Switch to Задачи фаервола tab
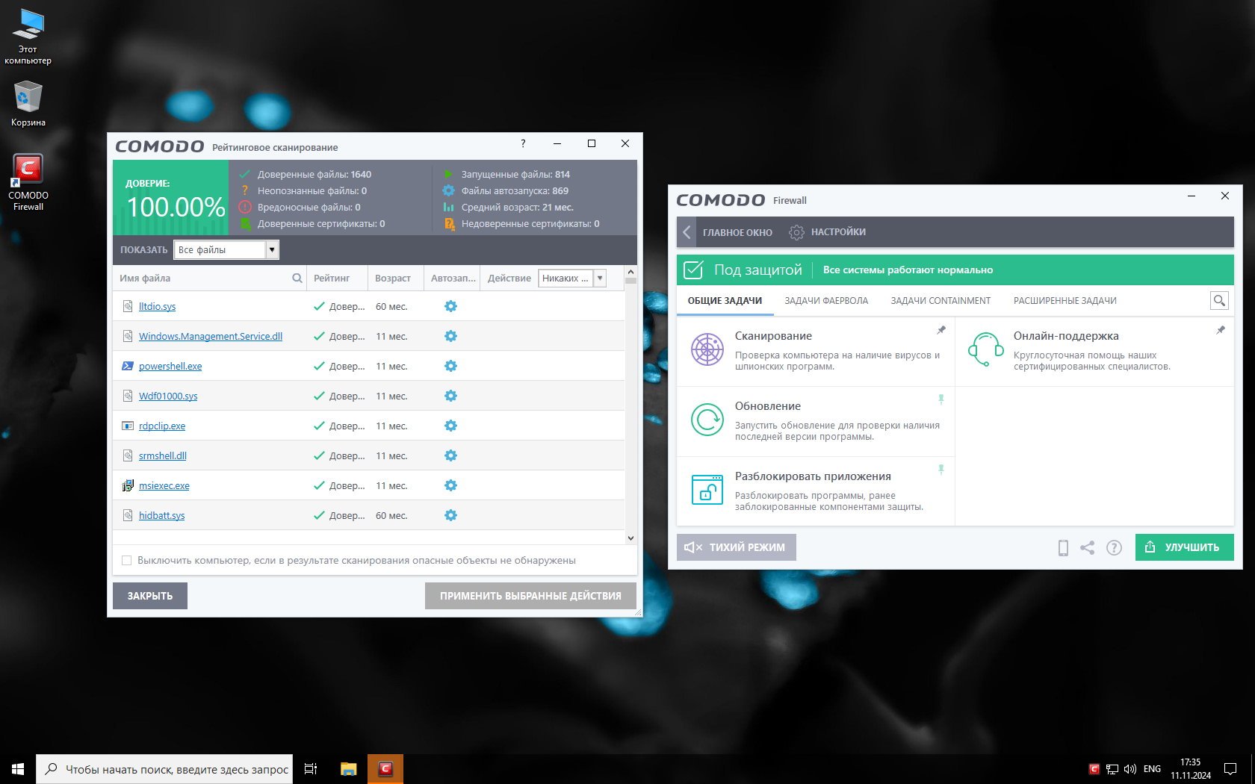The height and width of the screenshot is (784, 1255). [826, 301]
